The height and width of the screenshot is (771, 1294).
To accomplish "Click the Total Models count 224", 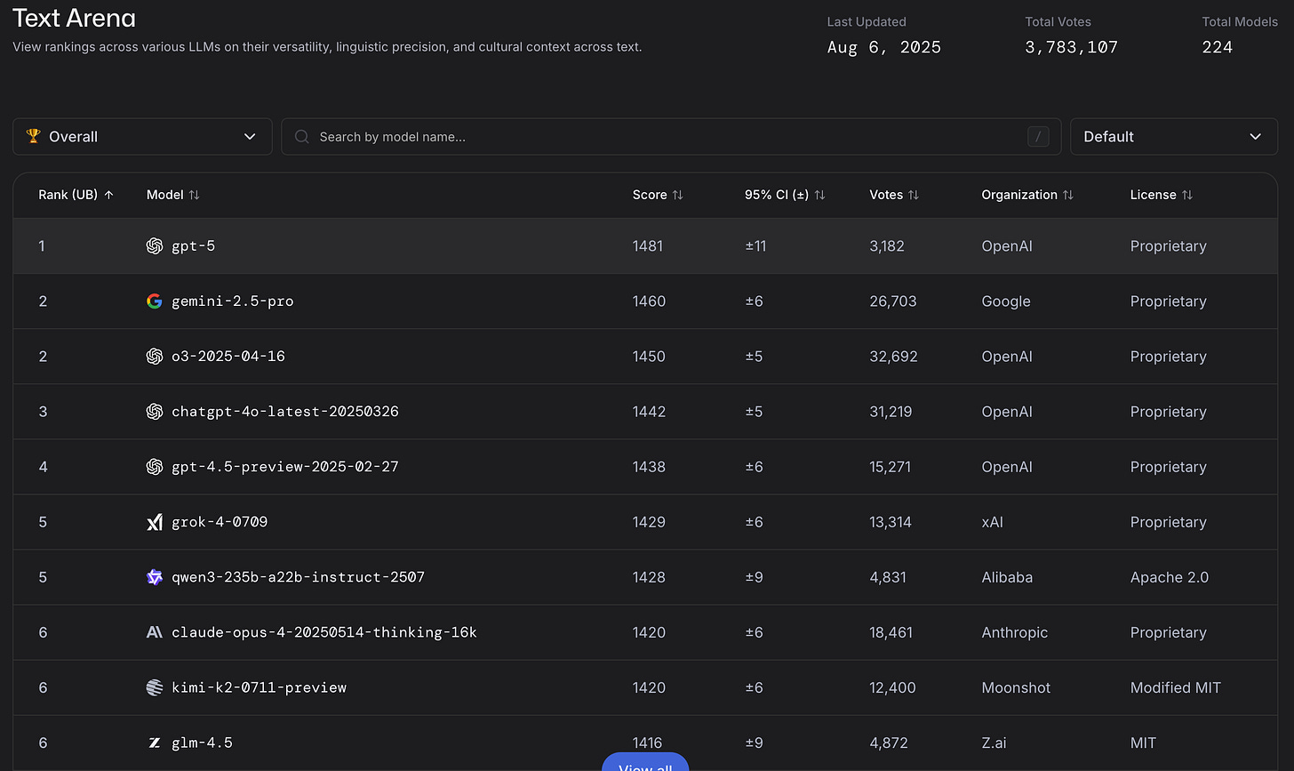I will (x=1218, y=47).
